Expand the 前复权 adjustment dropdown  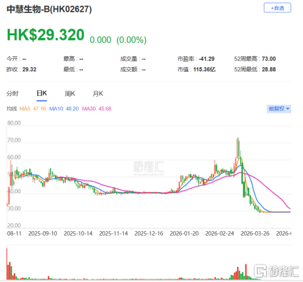click(279, 108)
